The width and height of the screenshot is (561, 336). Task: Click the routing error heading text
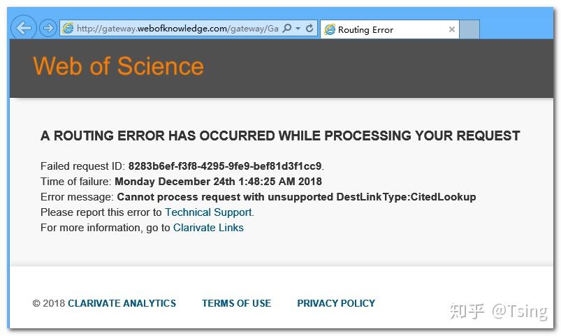pyautogui.click(x=280, y=136)
